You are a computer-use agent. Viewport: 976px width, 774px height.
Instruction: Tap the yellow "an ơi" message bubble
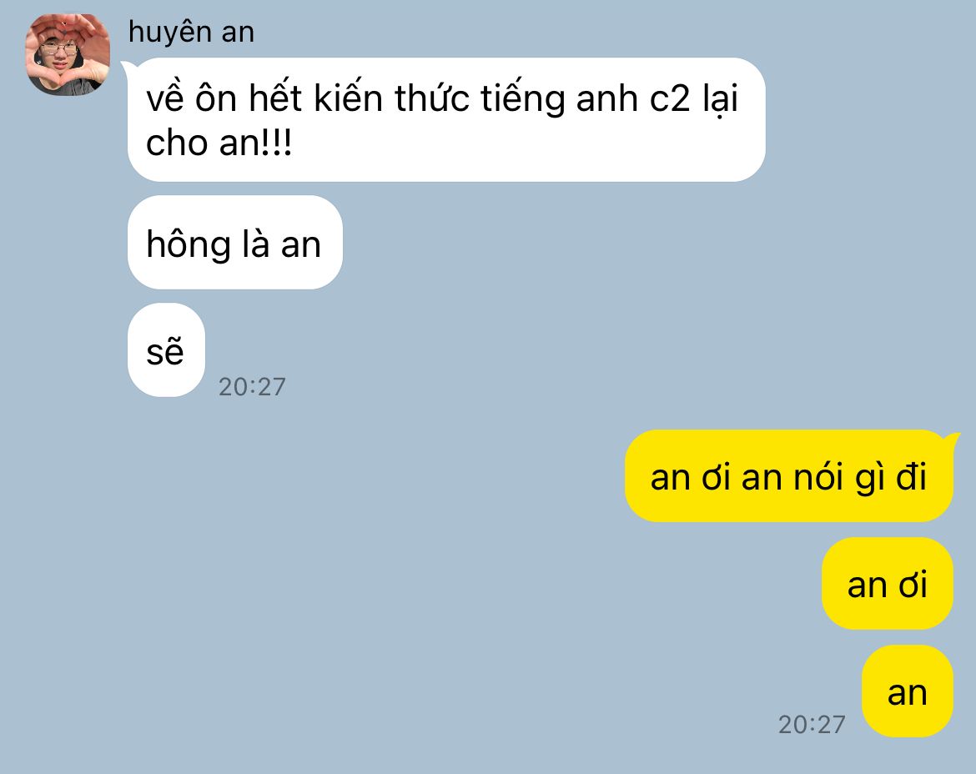887,584
